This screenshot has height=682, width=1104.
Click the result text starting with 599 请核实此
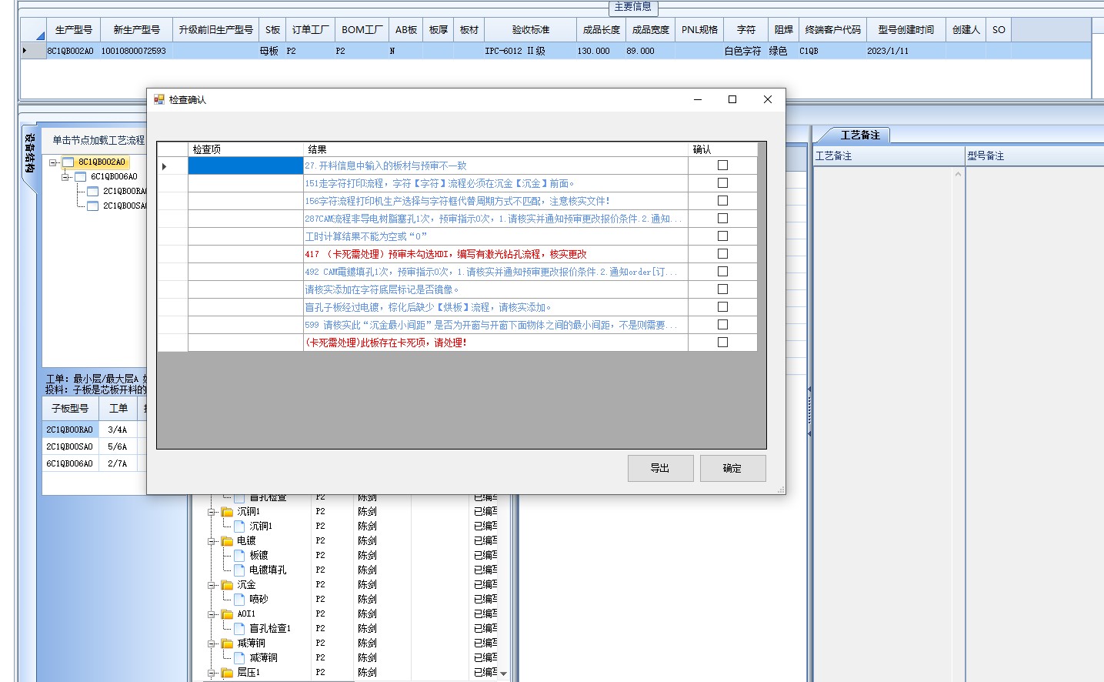point(491,326)
